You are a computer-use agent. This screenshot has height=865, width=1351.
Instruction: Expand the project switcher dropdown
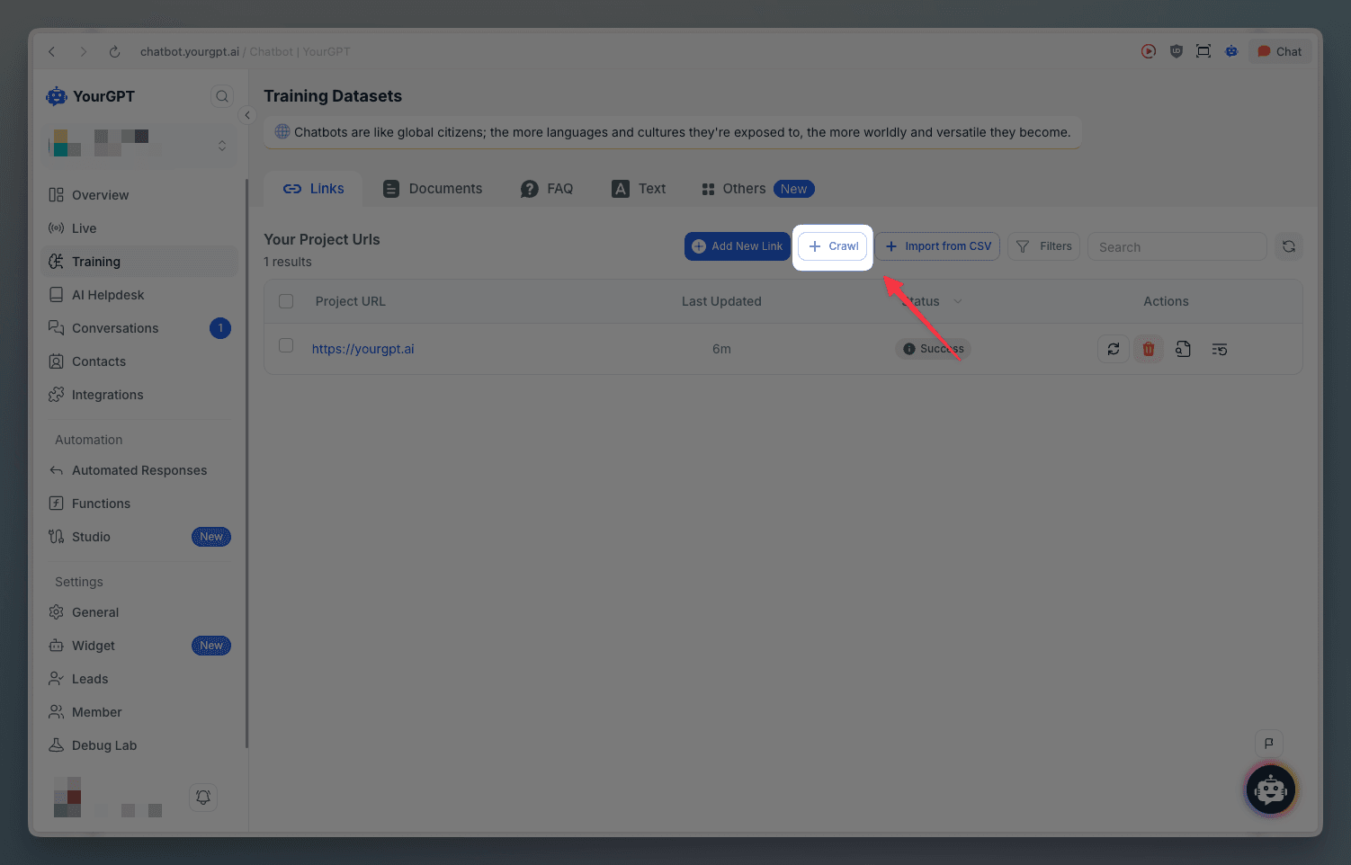click(222, 146)
